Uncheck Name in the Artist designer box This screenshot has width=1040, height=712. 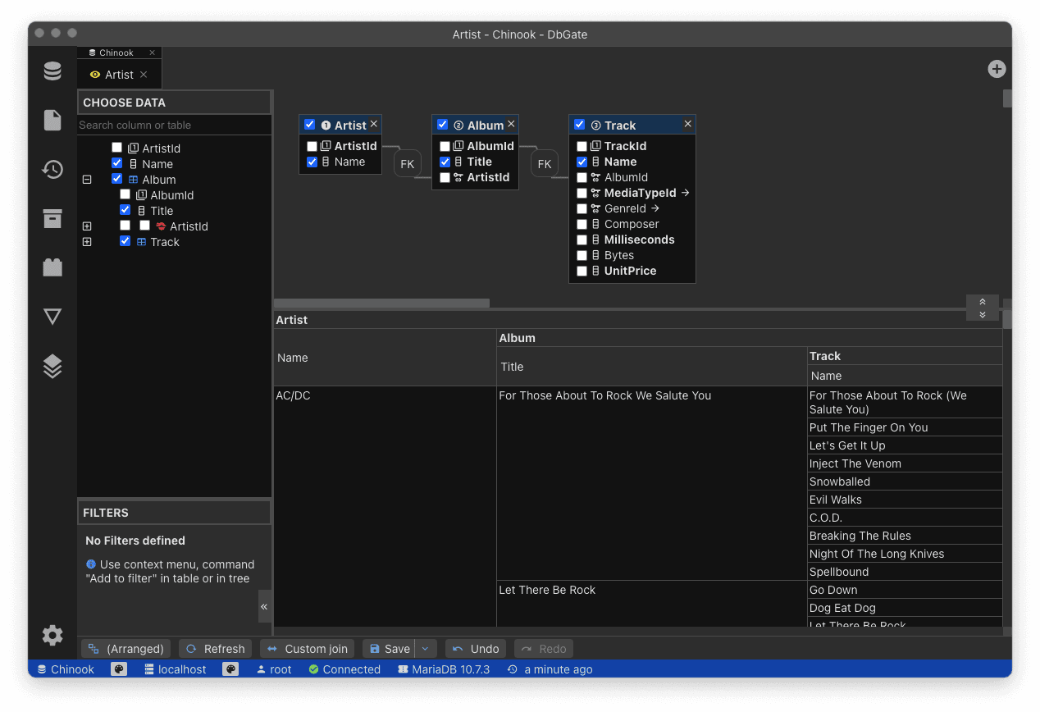pos(312,162)
